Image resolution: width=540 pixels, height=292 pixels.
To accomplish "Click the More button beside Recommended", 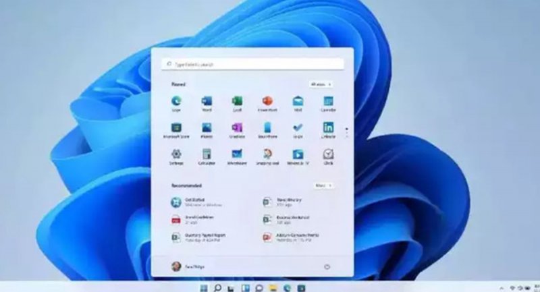I will click(x=324, y=185).
